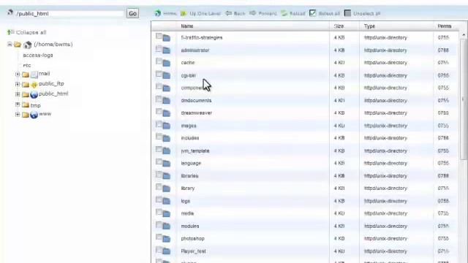The width and height of the screenshot is (468, 263).
Task: Click Select all in toolbar
Action: point(325,13)
